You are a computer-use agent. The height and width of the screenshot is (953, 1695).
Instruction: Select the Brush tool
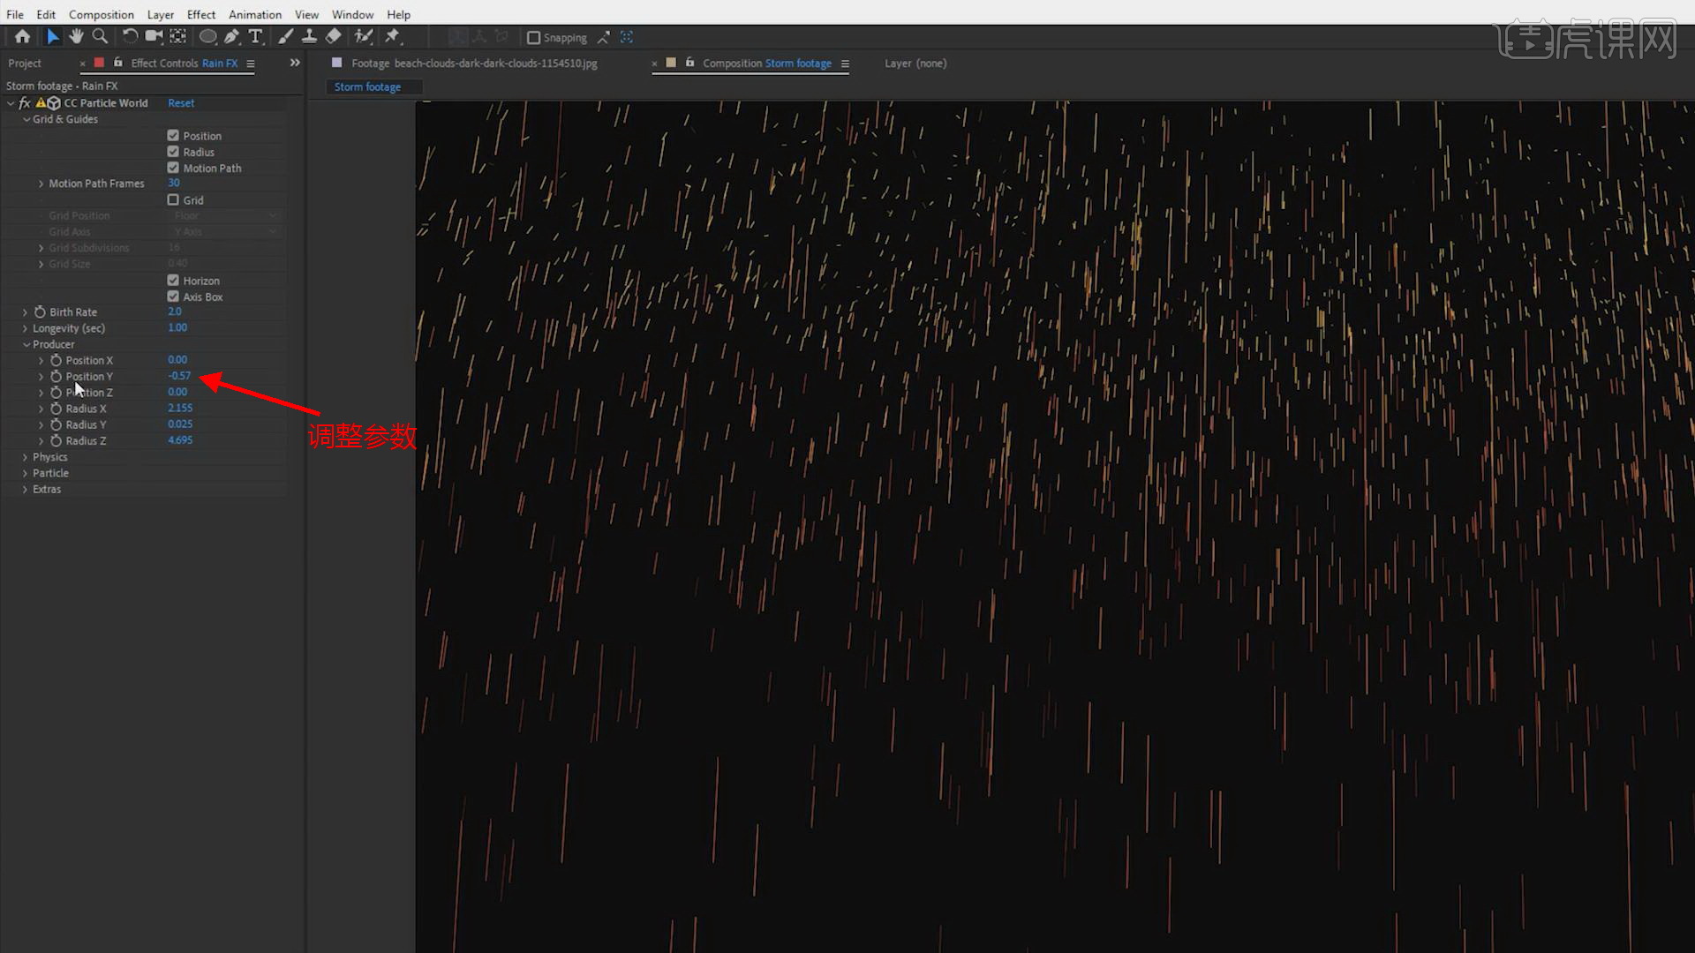pyautogui.click(x=286, y=36)
